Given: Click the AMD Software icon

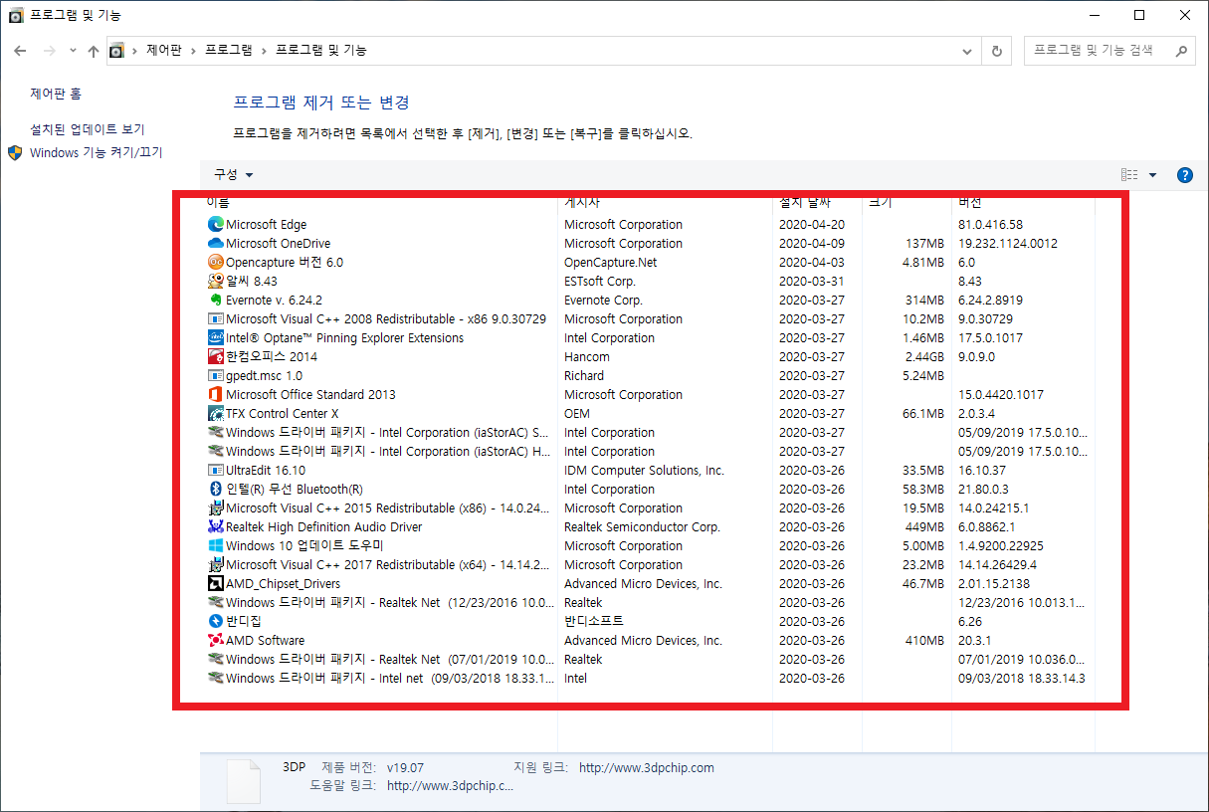Looking at the screenshot, I should pos(215,641).
